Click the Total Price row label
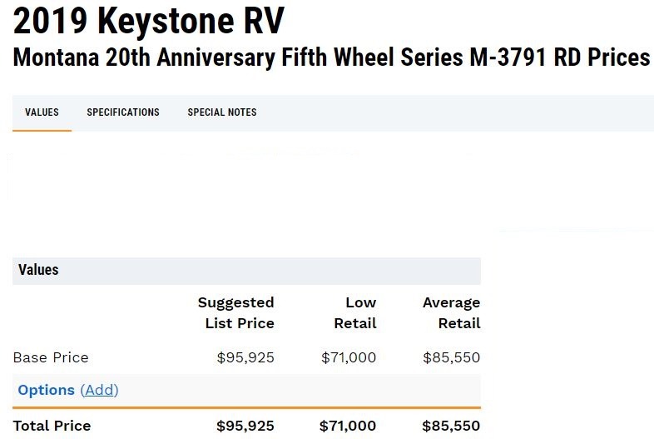 click(52, 426)
